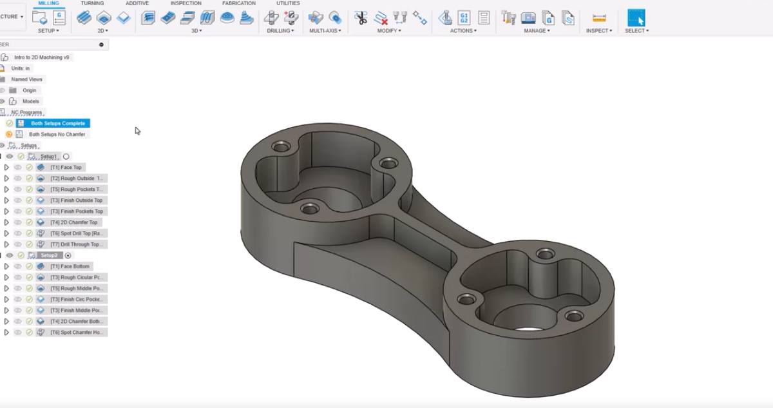The image size is (773, 408).
Task: Click the Face Bottom operation
Action: 70,266
